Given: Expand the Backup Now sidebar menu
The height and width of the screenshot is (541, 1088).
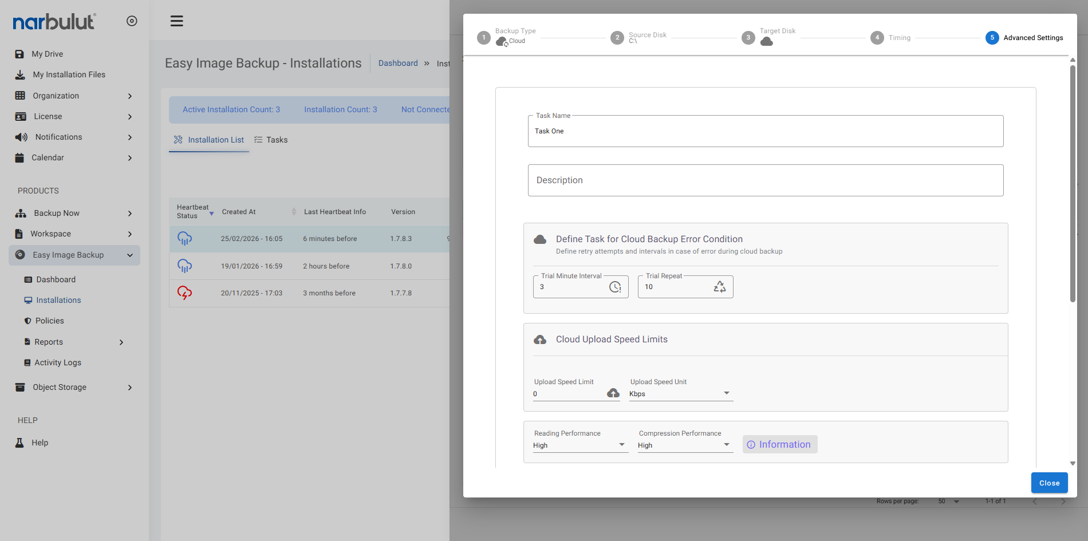Looking at the screenshot, I should tap(74, 213).
